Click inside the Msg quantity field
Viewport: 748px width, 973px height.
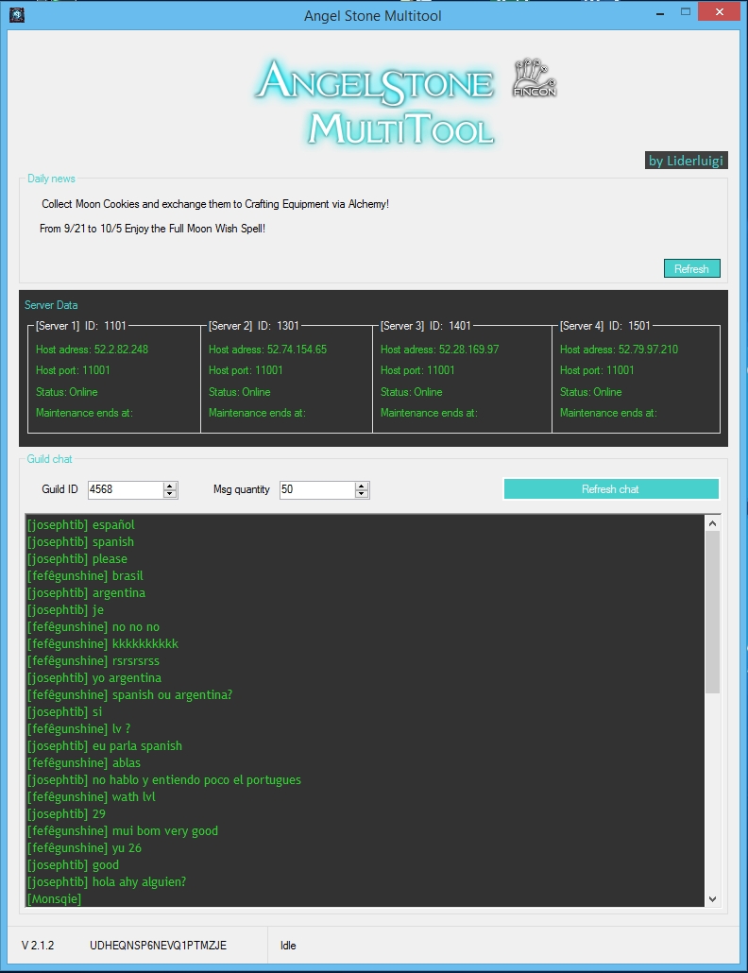pyautogui.click(x=316, y=489)
